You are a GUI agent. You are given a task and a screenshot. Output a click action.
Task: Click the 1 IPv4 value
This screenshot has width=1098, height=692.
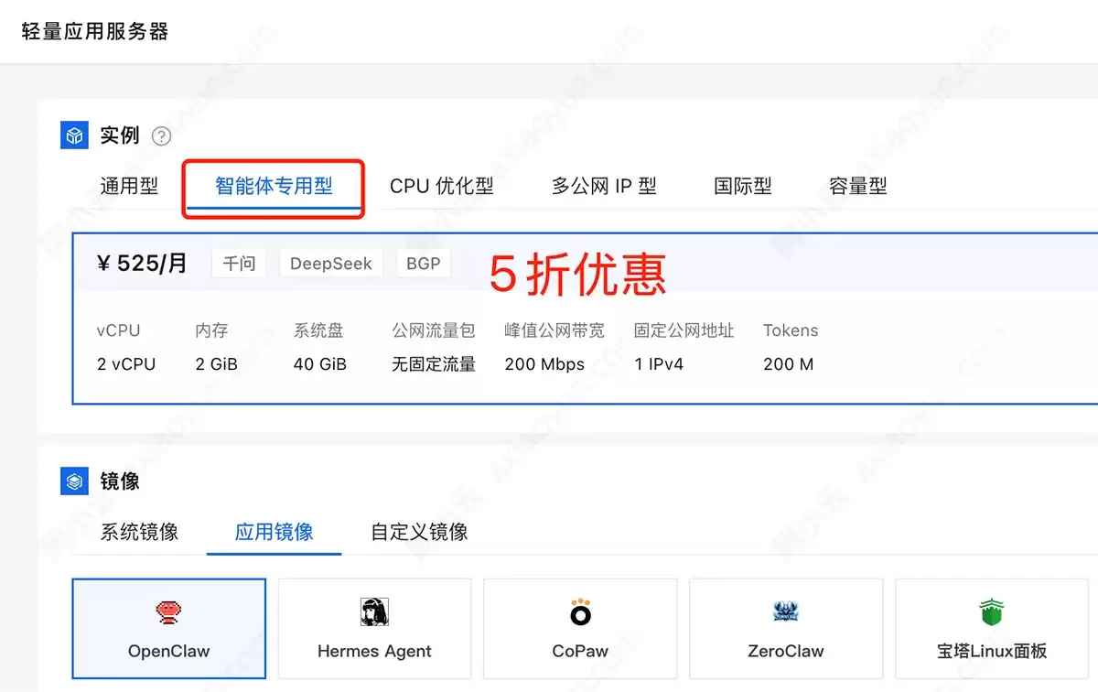(659, 364)
